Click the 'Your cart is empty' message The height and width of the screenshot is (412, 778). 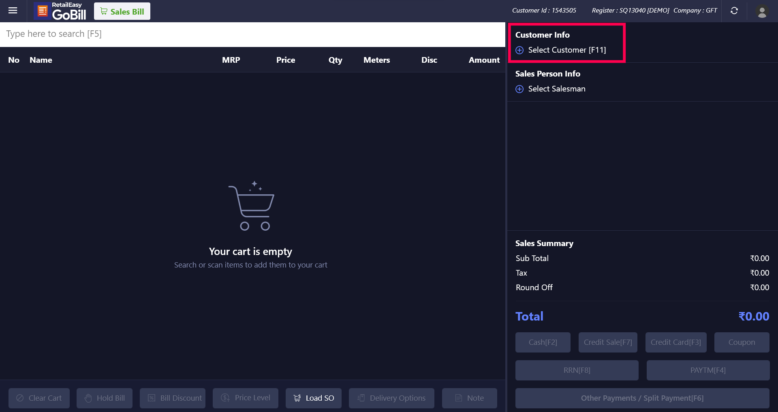pos(250,252)
